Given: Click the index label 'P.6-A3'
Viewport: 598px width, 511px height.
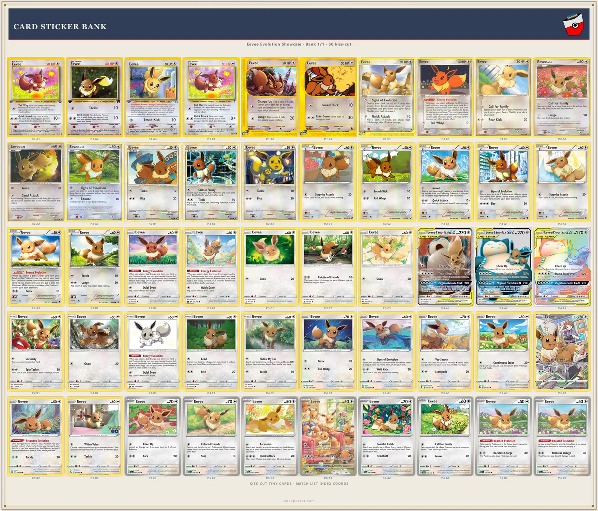Looking at the screenshot, I should 445,479.
